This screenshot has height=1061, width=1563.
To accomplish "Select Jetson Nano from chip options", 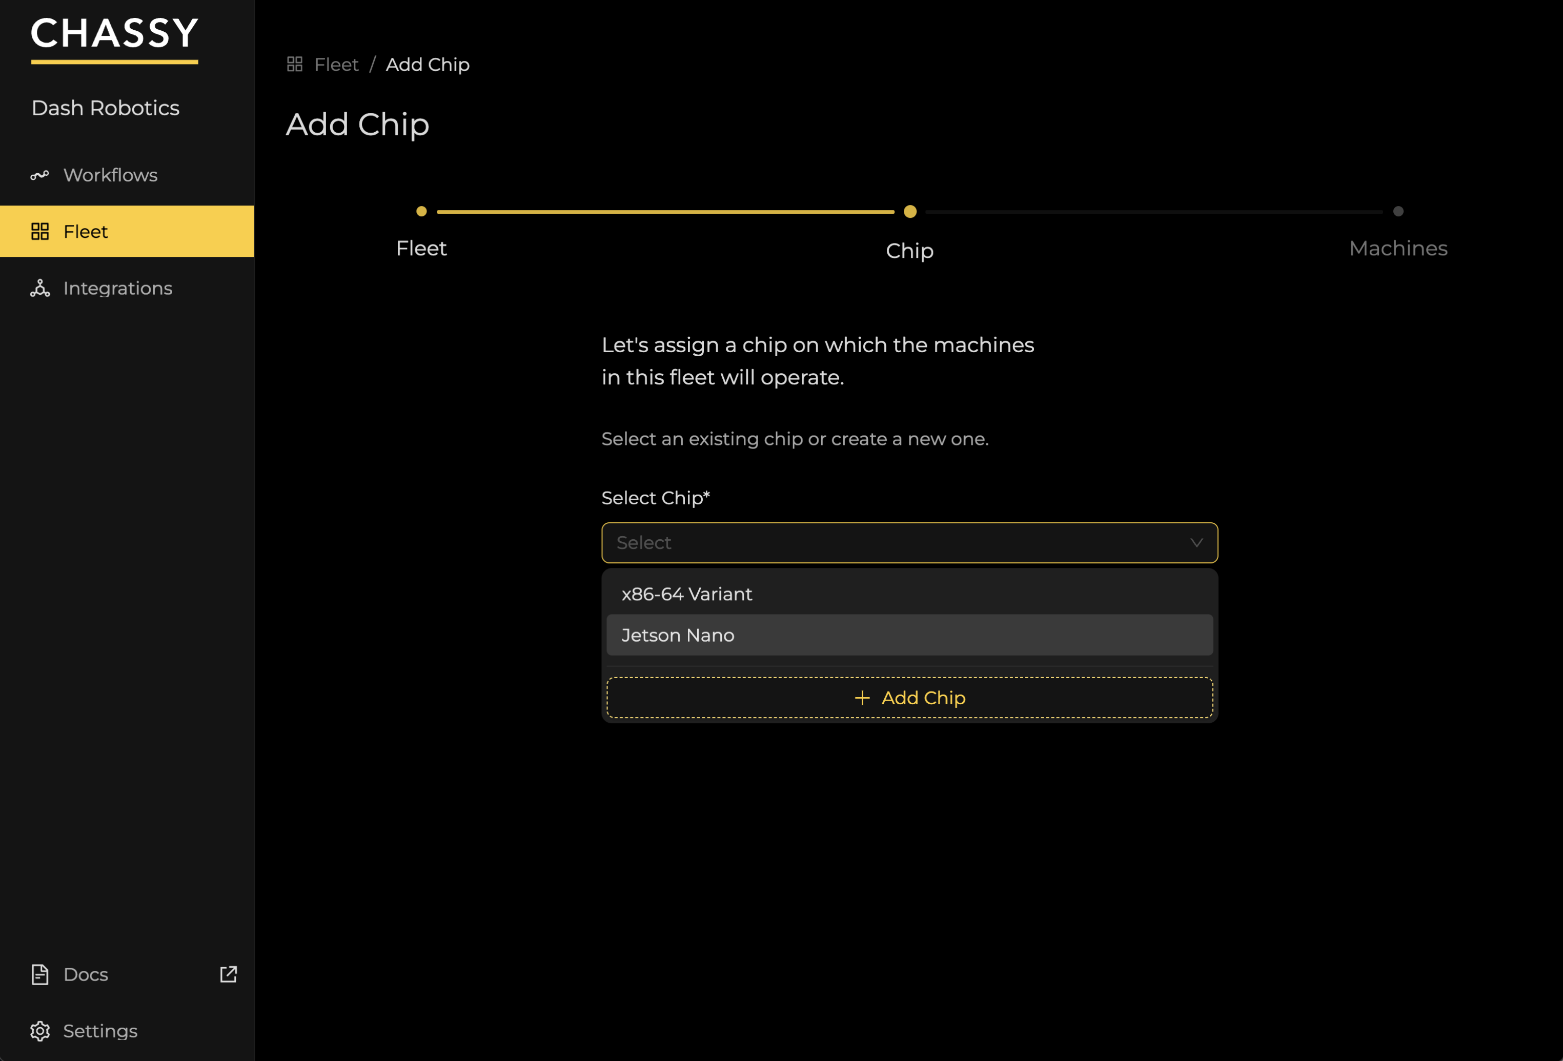I will coord(677,635).
